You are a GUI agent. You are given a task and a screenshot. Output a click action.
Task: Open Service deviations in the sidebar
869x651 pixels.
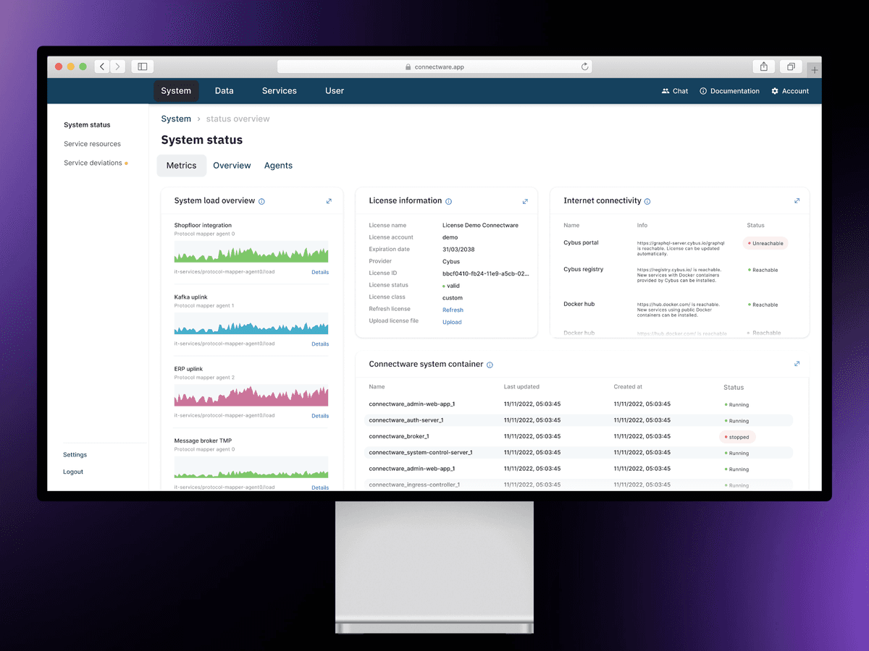click(x=91, y=163)
